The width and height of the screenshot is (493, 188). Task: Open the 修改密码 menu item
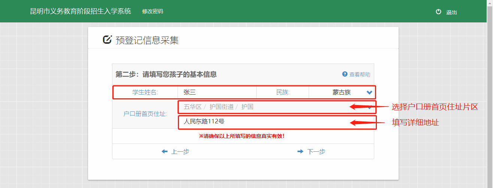pyautogui.click(x=152, y=11)
